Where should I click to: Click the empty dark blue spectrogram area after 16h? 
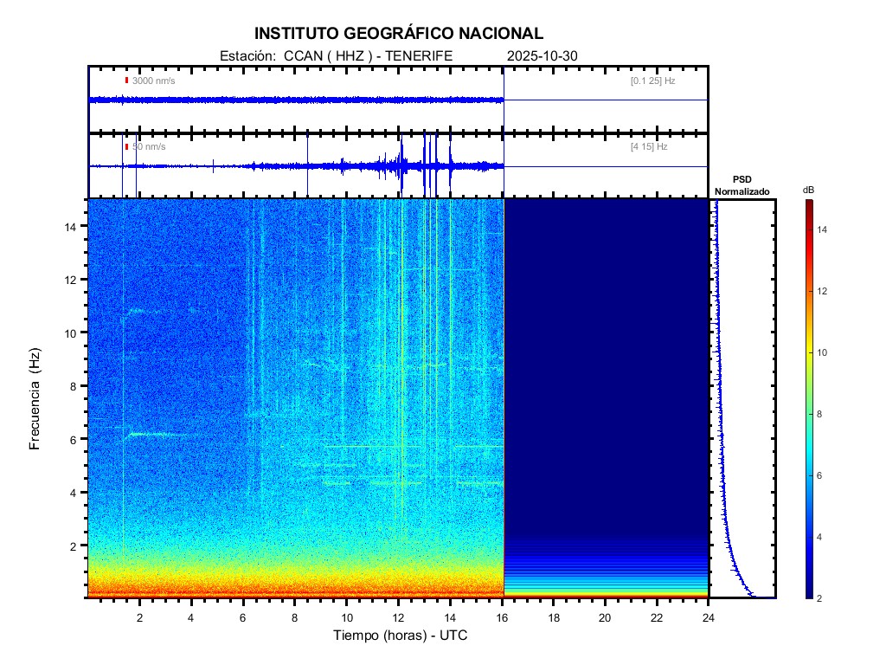pos(606,364)
